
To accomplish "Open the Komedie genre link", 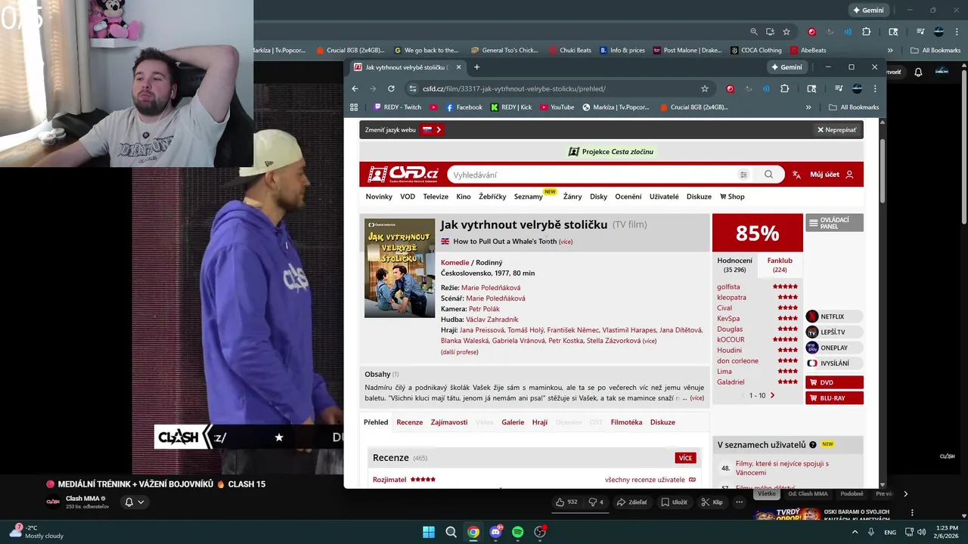I will [x=455, y=263].
